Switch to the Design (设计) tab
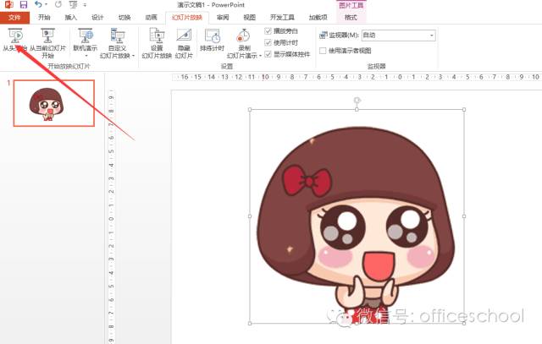 pos(97,18)
